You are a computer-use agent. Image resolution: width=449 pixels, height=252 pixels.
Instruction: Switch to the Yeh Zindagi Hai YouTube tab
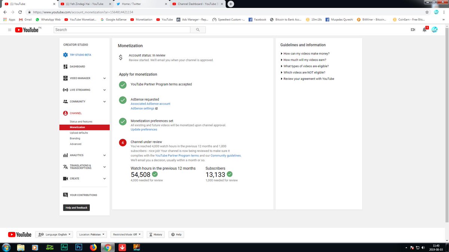(85, 4)
